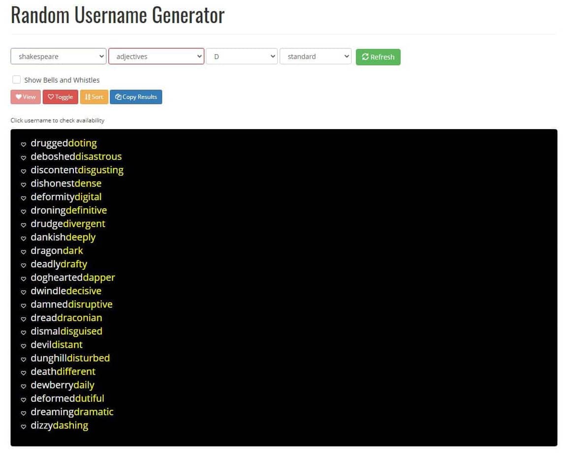
Task: Mark deadlydrafty with its heart icon
Action: [23, 265]
